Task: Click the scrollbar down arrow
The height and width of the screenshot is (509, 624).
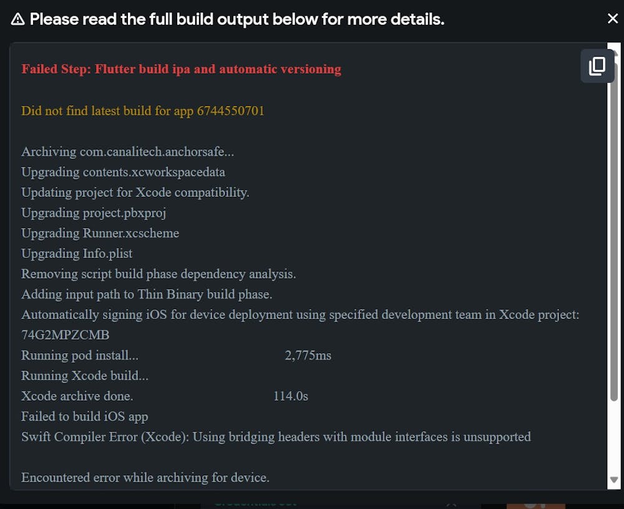Action: tap(613, 479)
